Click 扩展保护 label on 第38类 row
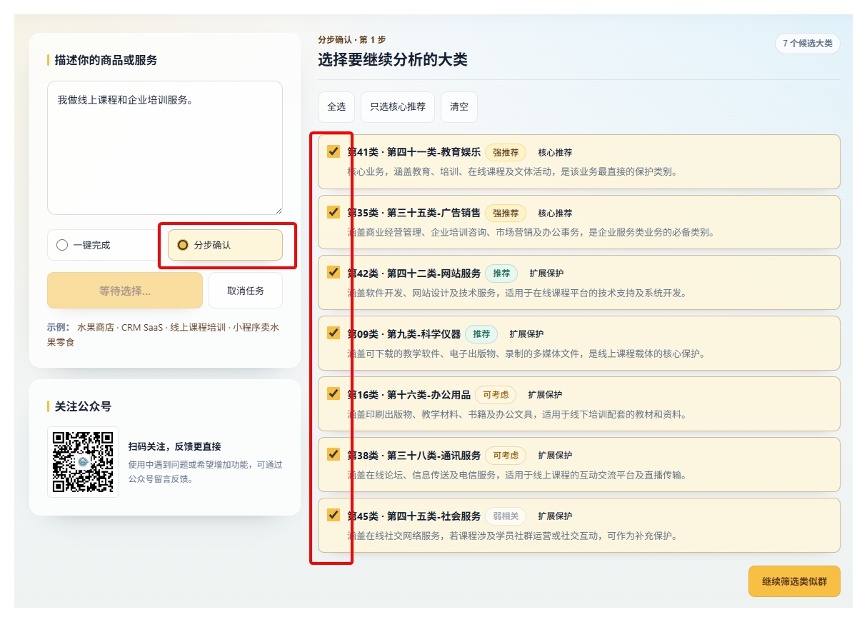The height and width of the screenshot is (622, 867). click(x=555, y=456)
